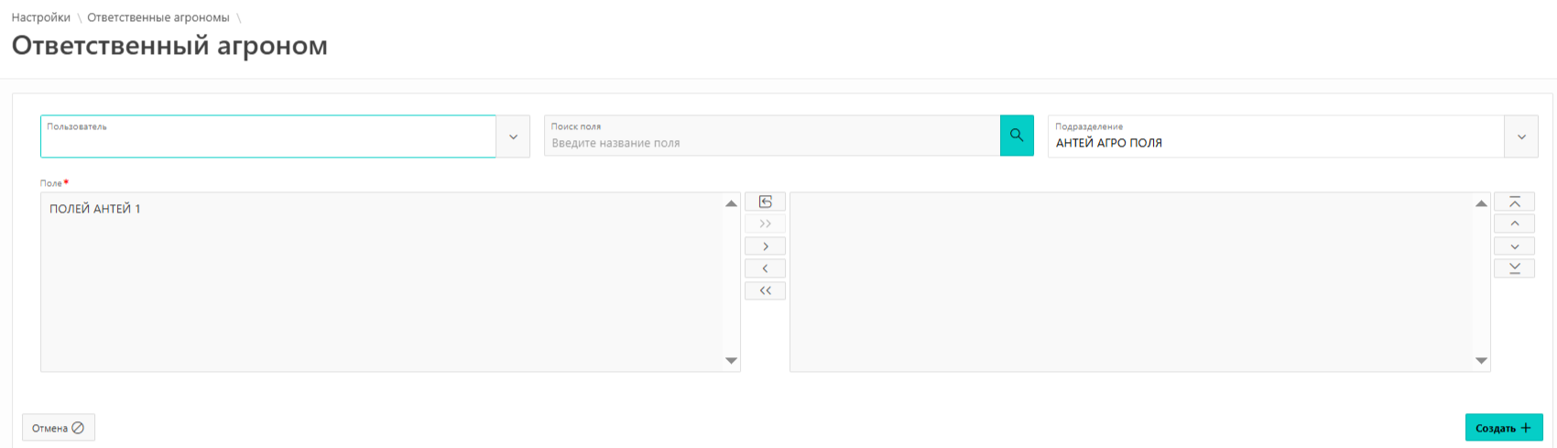1557x448 pixels.
Task: Go to Настройки in the breadcrumb
Action: tap(40, 17)
